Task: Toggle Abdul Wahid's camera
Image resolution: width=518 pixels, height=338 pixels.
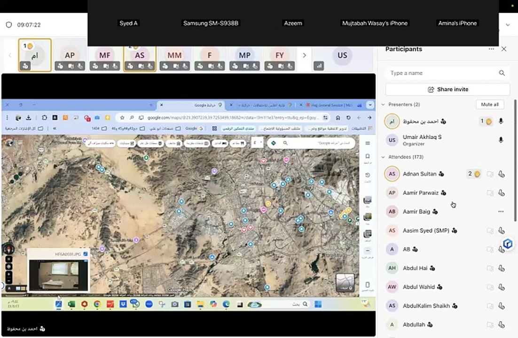Action: (x=490, y=287)
